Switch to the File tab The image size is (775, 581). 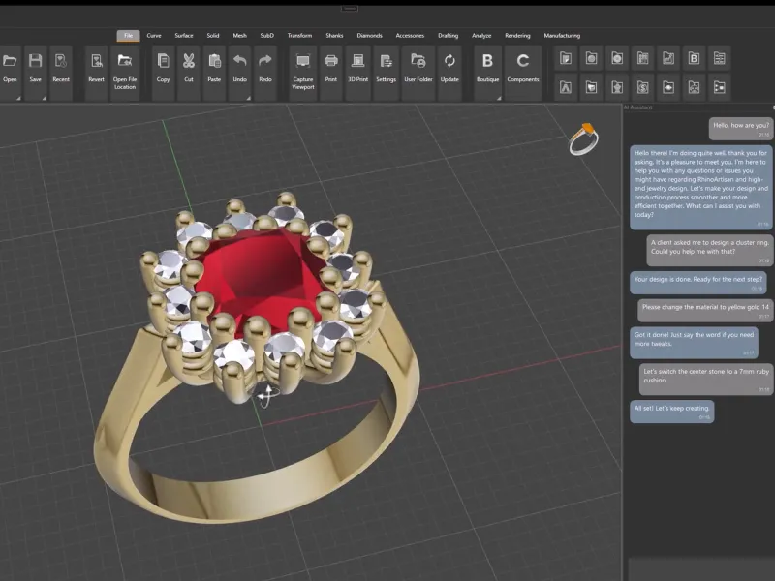pyautogui.click(x=129, y=36)
